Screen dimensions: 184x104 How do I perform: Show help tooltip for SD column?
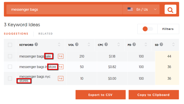(x=161, y=44)
